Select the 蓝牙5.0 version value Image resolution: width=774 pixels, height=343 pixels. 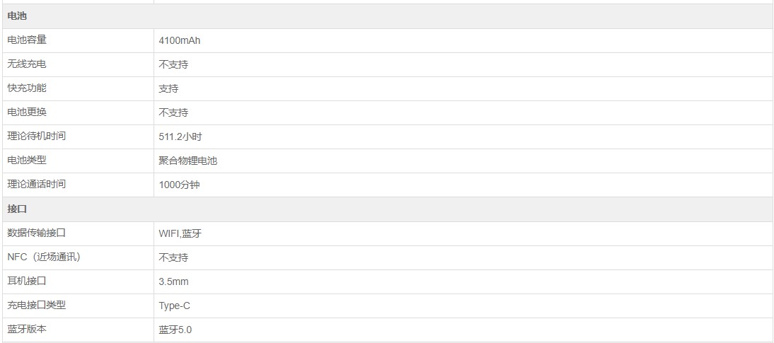[x=175, y=330]
